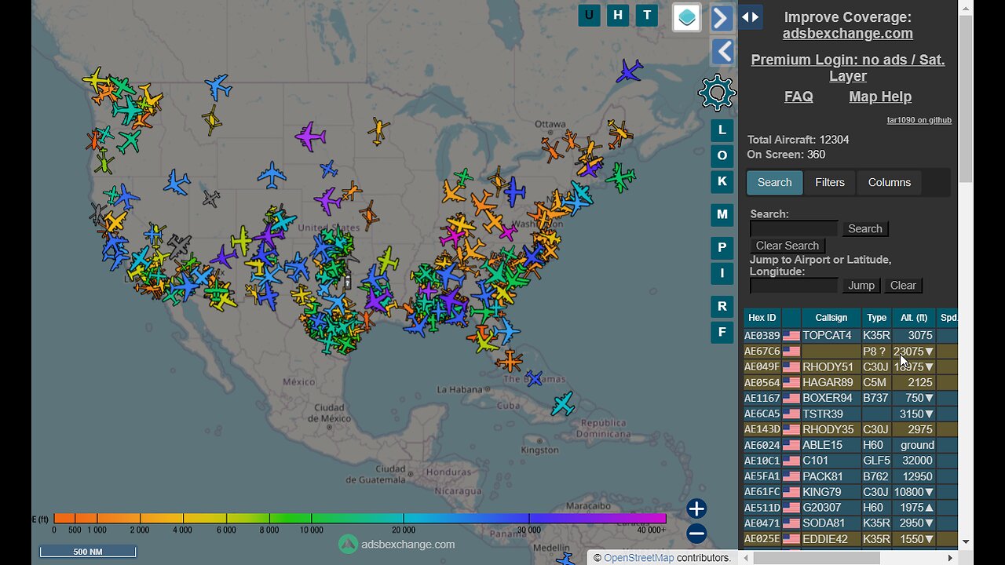Click the cyan aircraft near Haiti

tap(562, 403)
